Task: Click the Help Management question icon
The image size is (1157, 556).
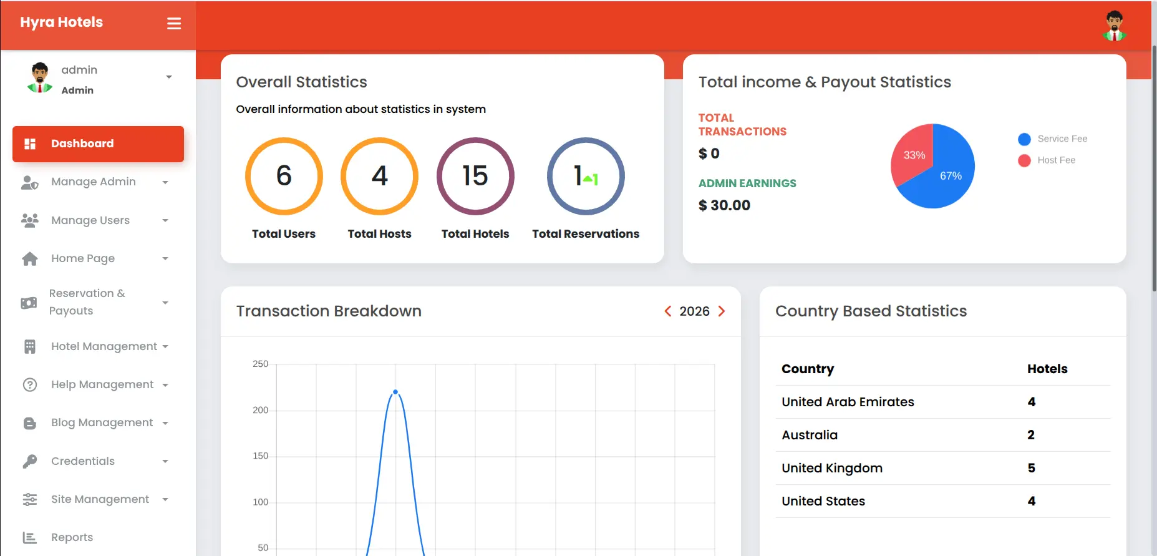Action: click(x=30, y=384)
